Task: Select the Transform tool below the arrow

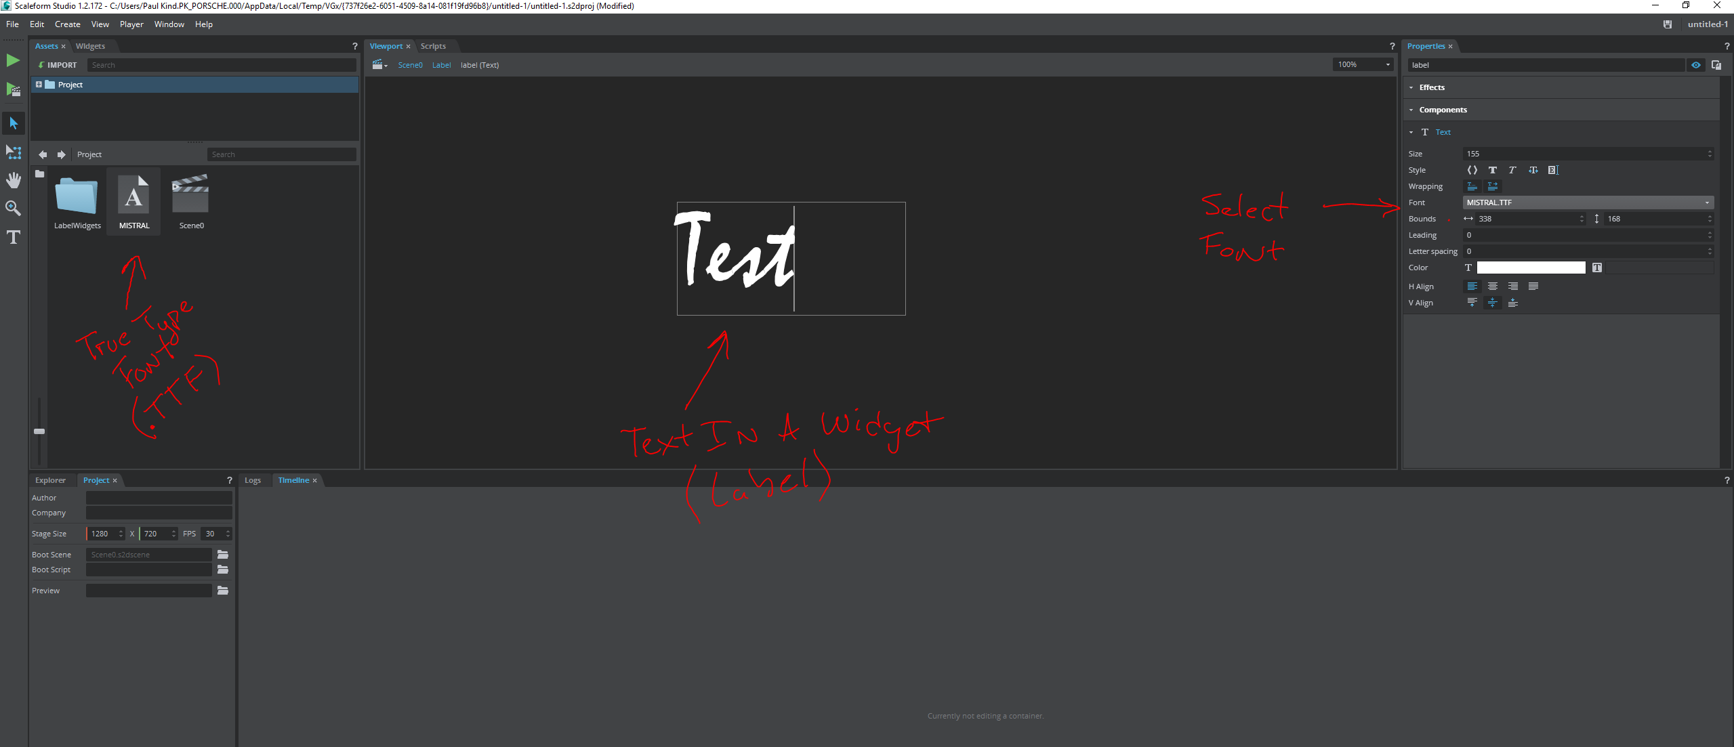Action: pos(13,152)
